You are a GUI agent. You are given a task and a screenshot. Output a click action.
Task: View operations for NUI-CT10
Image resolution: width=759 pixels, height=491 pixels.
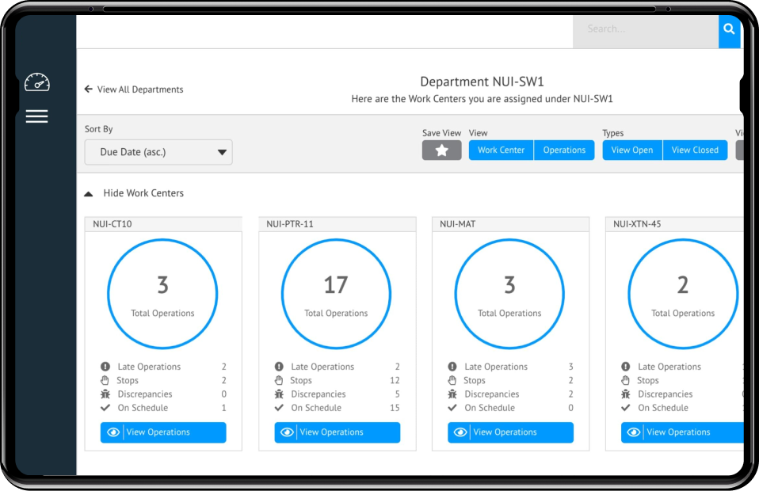point(163,432)
